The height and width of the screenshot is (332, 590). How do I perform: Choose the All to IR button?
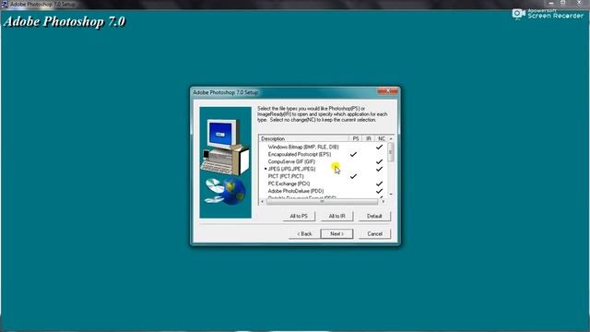(336, 216)
